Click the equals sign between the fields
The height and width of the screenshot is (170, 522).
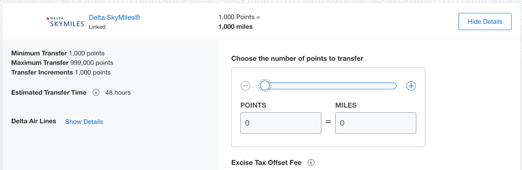pyautogui.click(x=328, y=122)
